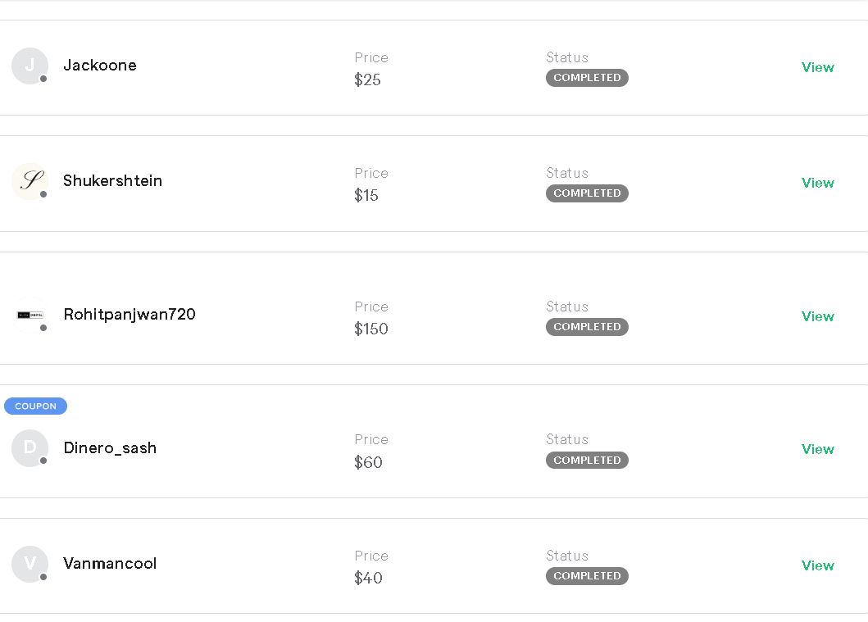Click the username Shukershtein
This screenshot has height=622, width=868.
(113, 181)
